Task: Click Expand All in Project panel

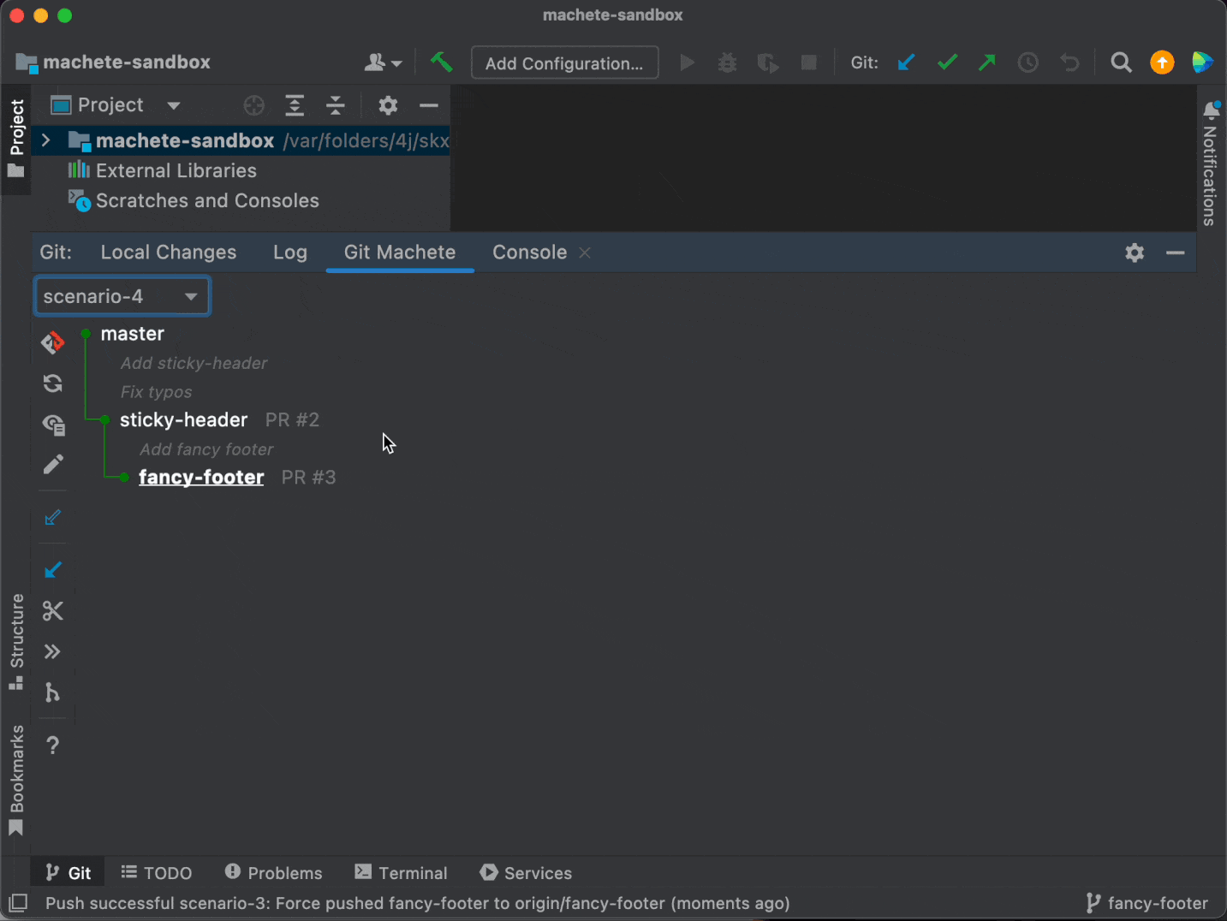Action: 295,105
